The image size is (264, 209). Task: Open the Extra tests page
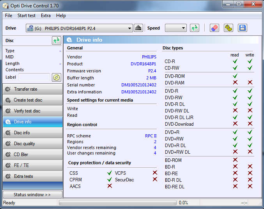coord(33,176)
